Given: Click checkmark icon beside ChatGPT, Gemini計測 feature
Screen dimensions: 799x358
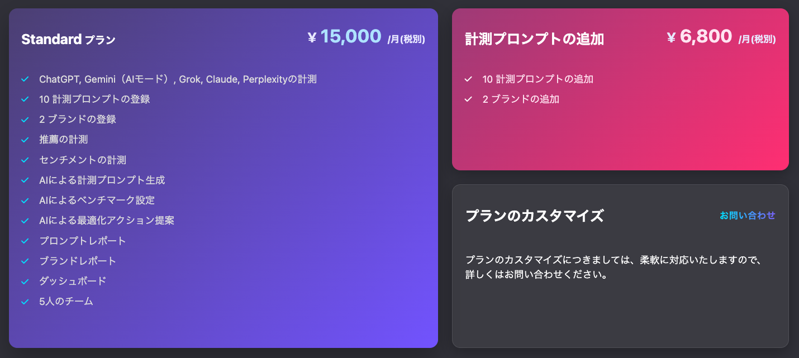Looking at the screenshot, I should (25, 79).
